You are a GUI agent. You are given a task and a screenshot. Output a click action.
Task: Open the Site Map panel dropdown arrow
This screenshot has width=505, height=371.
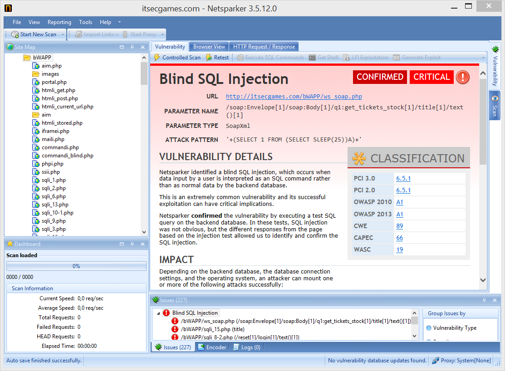pos(122,47)
